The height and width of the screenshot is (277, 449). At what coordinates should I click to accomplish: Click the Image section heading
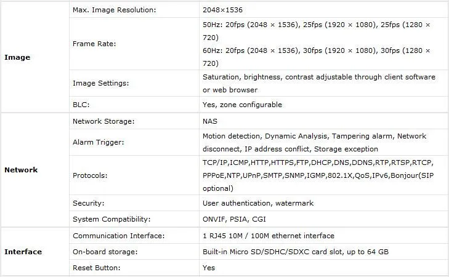[17, 57]
